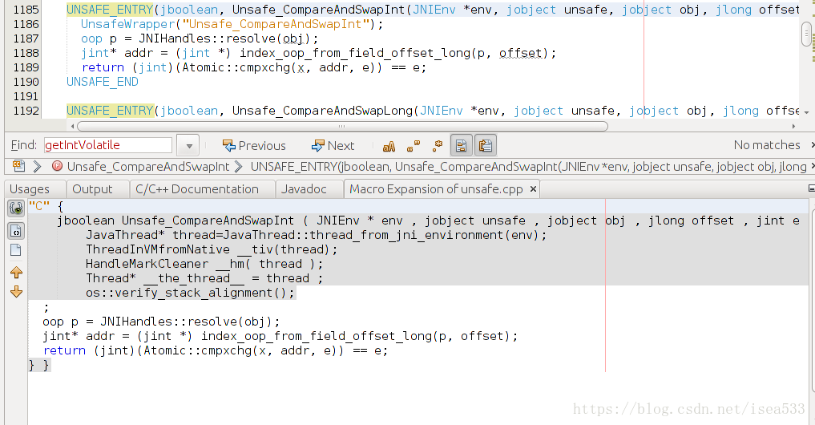Click the whole file expansion page icon

(16, 250)
